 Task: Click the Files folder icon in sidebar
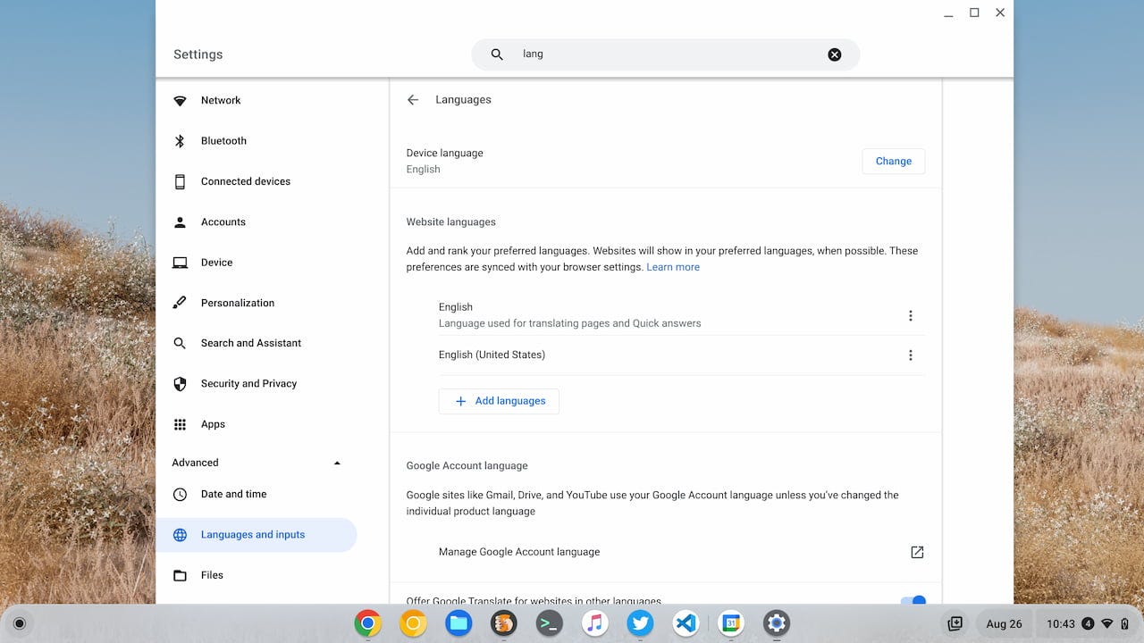click(180, 575)
